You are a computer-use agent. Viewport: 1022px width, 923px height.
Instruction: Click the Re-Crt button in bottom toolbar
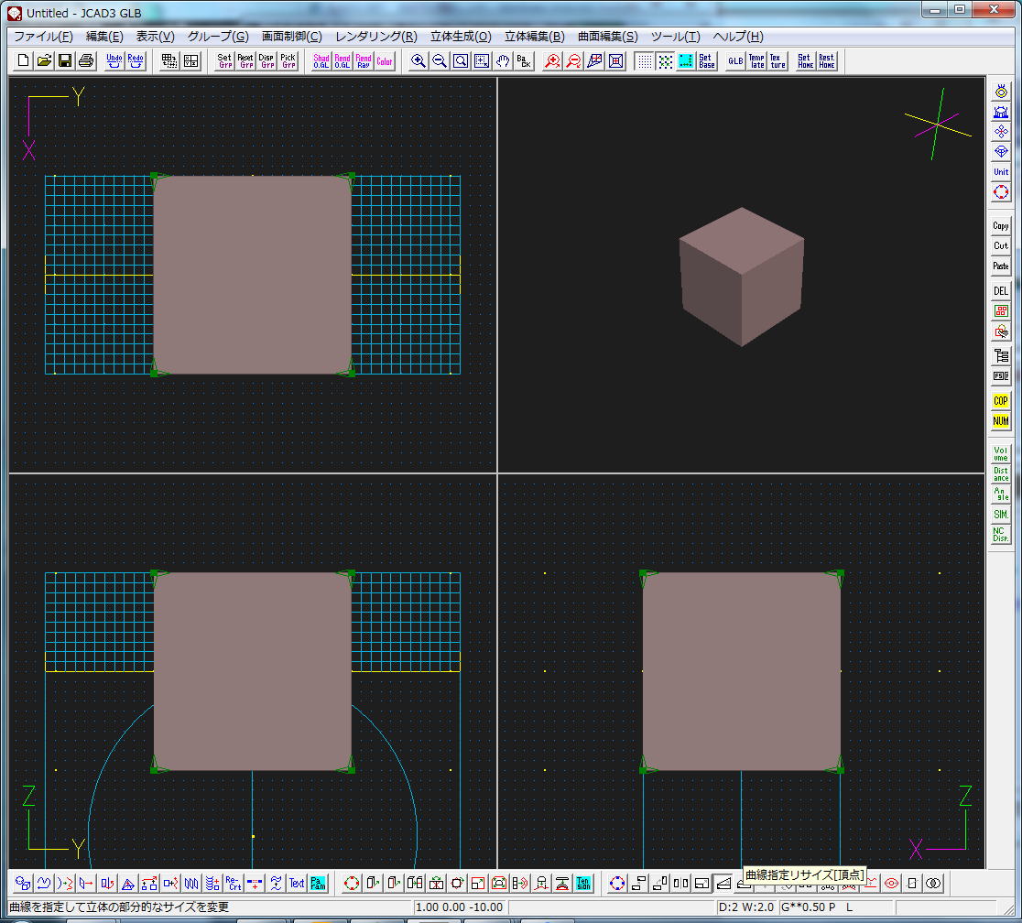234,884
